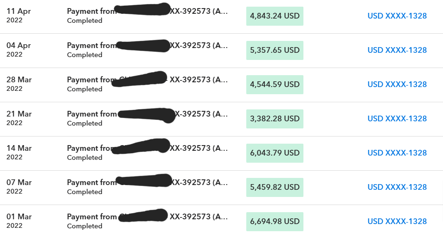The width and height of the screenshot is (443, 235).
Task: Select the 4,544.59 USD amount badge
Action: click(x=275, y=84)
